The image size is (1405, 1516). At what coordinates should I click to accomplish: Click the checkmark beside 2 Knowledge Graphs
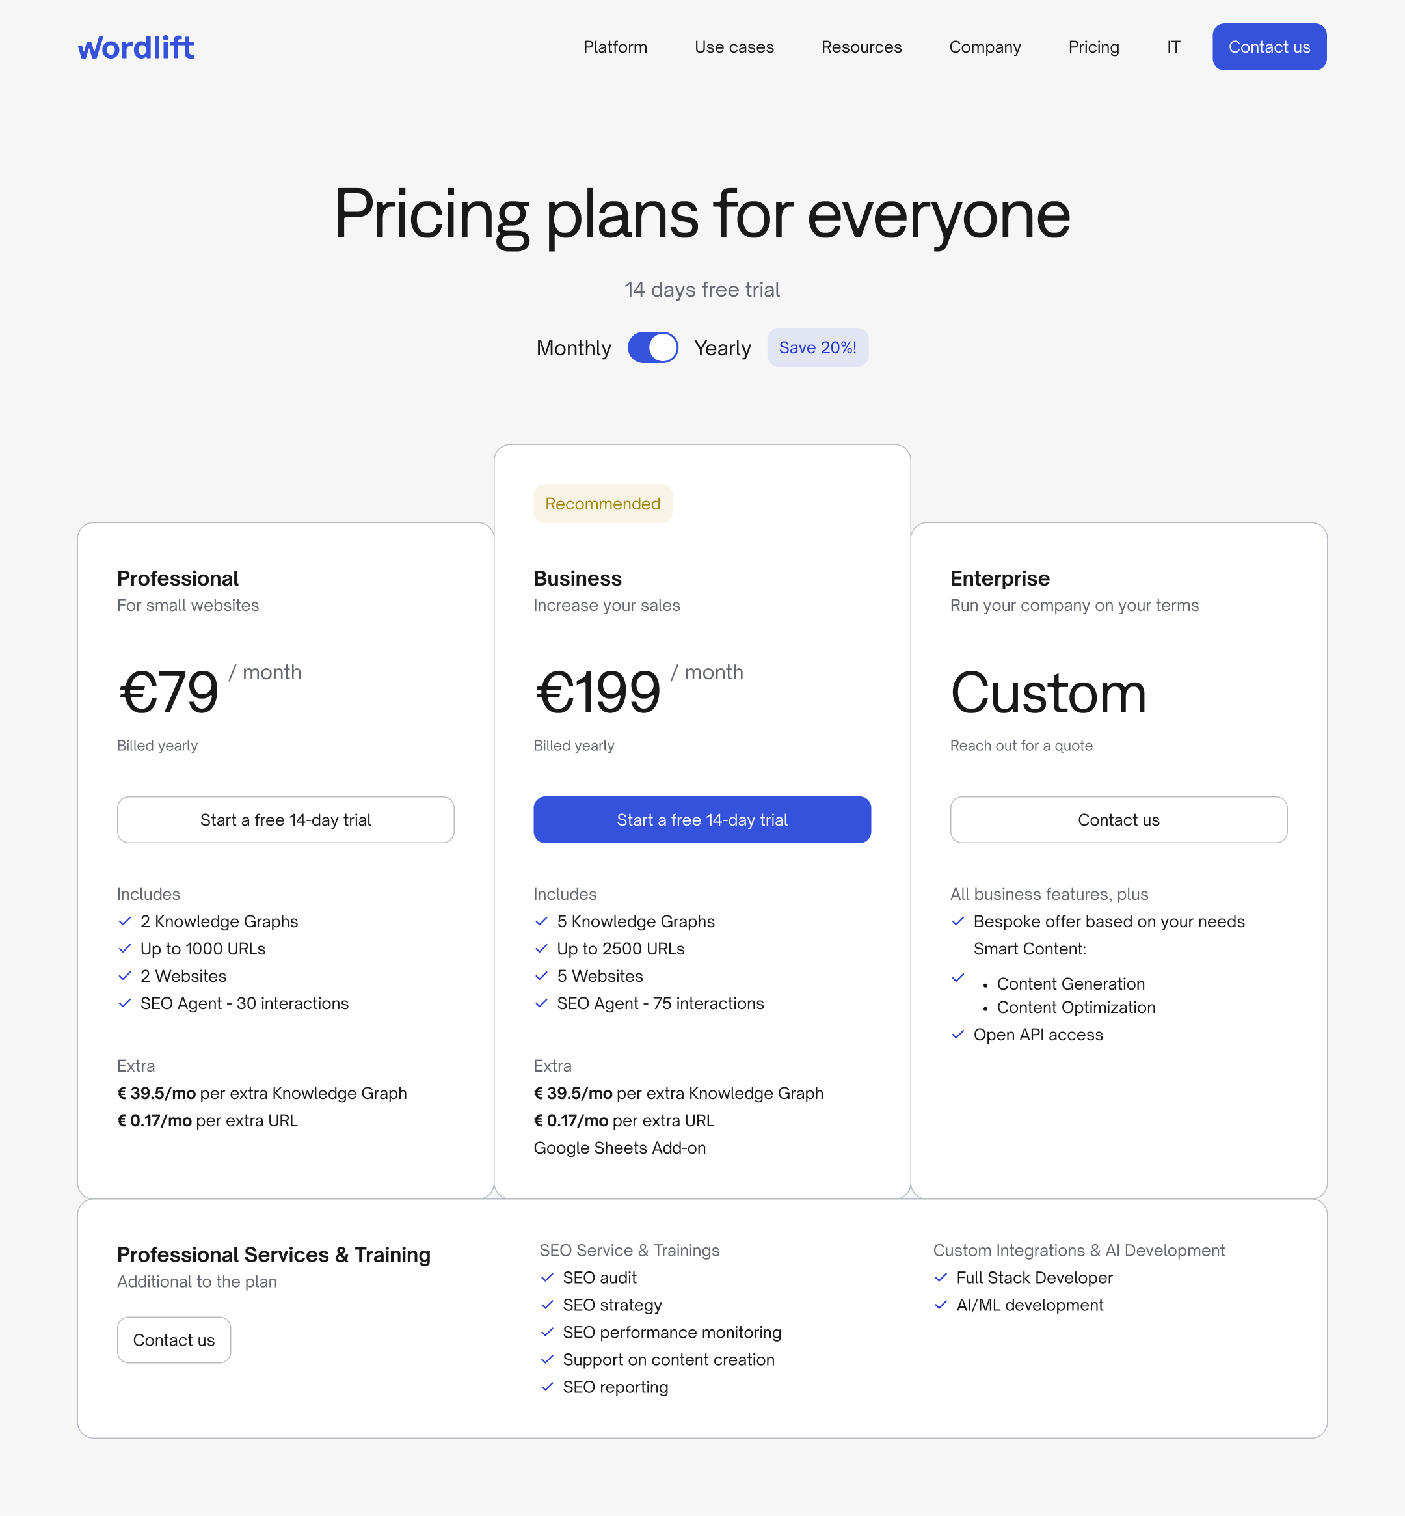125,921
